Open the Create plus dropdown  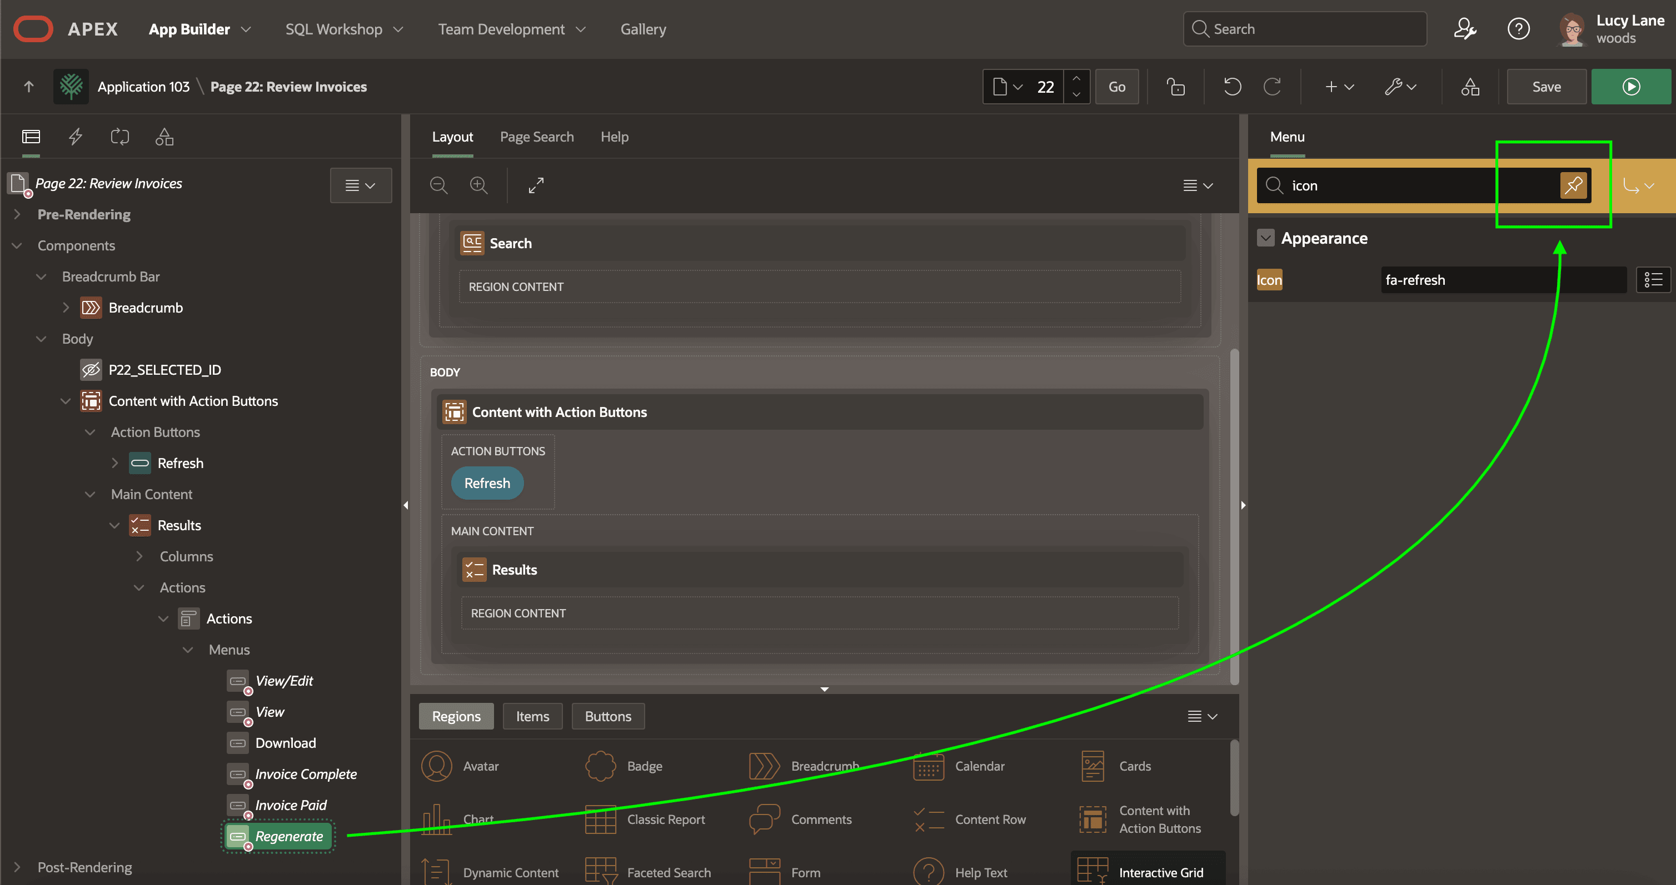[1339, 87]
